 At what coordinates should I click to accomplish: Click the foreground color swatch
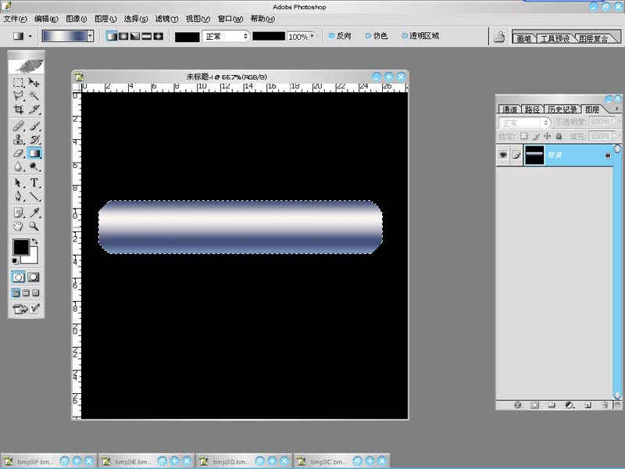20,247
